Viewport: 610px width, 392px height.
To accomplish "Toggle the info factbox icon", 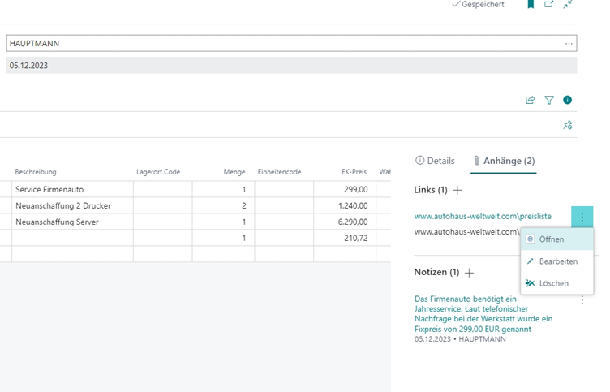I will click(568, 100).
